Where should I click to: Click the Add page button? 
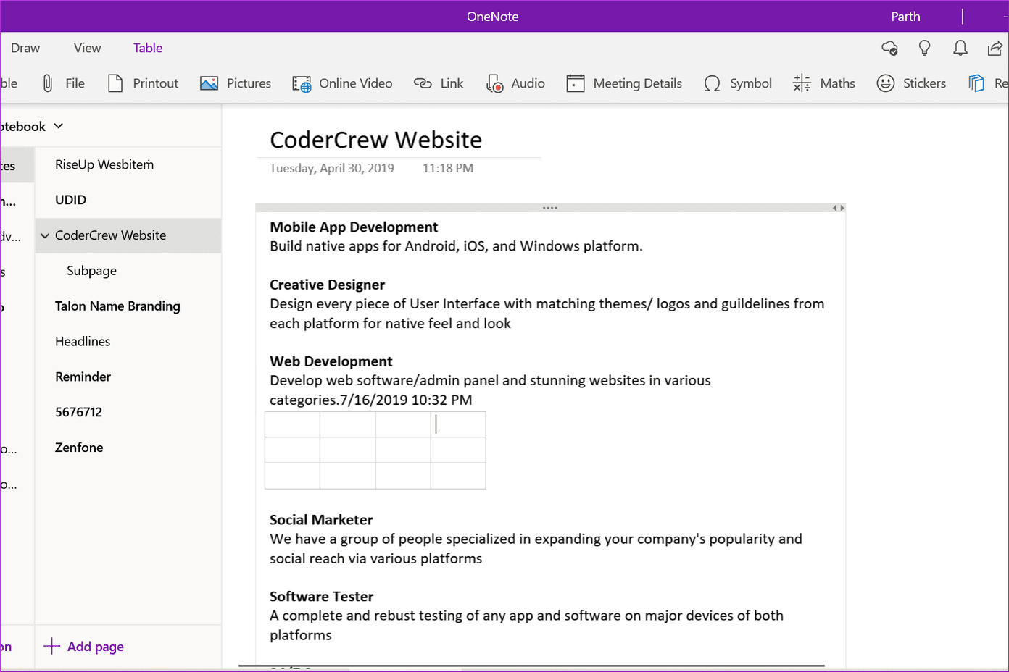tap(84, 647)
